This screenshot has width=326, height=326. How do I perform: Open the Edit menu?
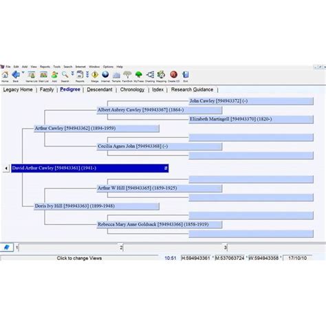[x=16, y=67]
